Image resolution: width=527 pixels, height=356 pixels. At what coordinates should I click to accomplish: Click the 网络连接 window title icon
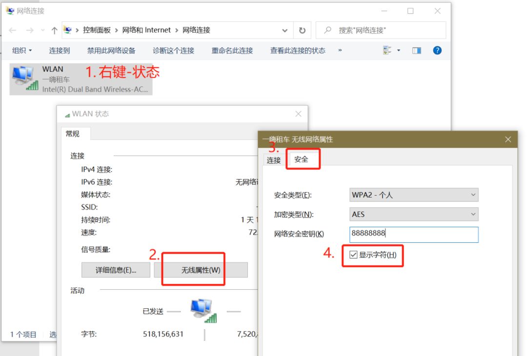tap(10, 11)
